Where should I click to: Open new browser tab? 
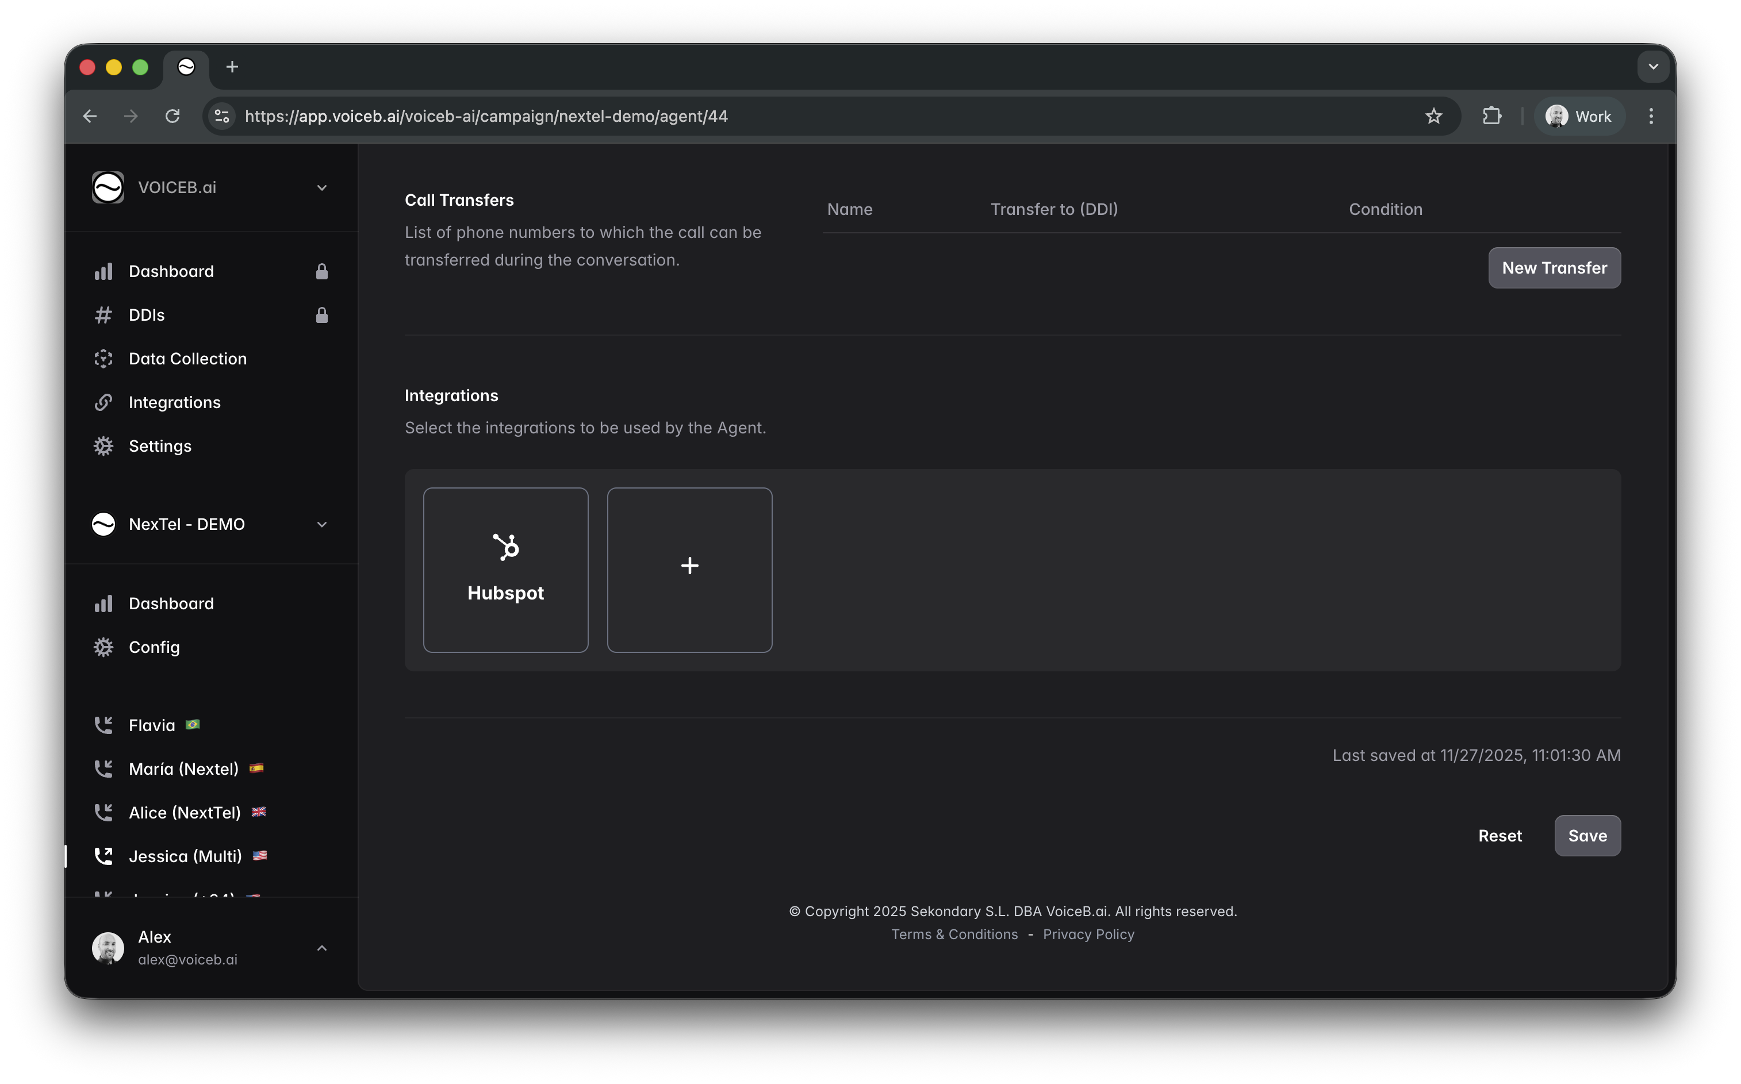coord(232,67)
